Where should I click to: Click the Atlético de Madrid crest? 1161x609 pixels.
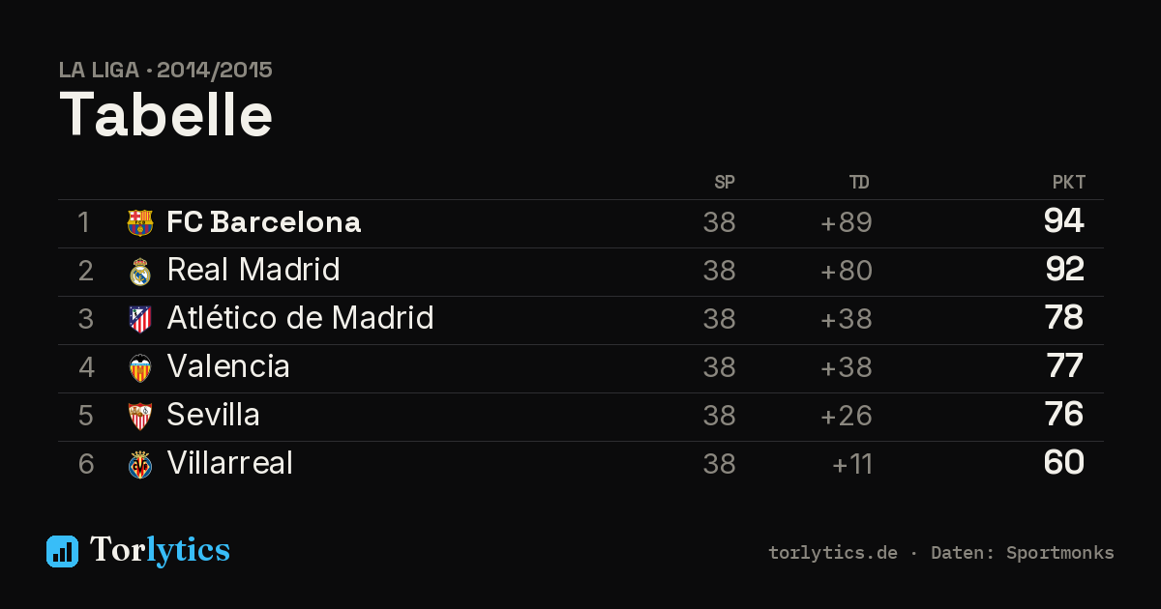point(140,320)
